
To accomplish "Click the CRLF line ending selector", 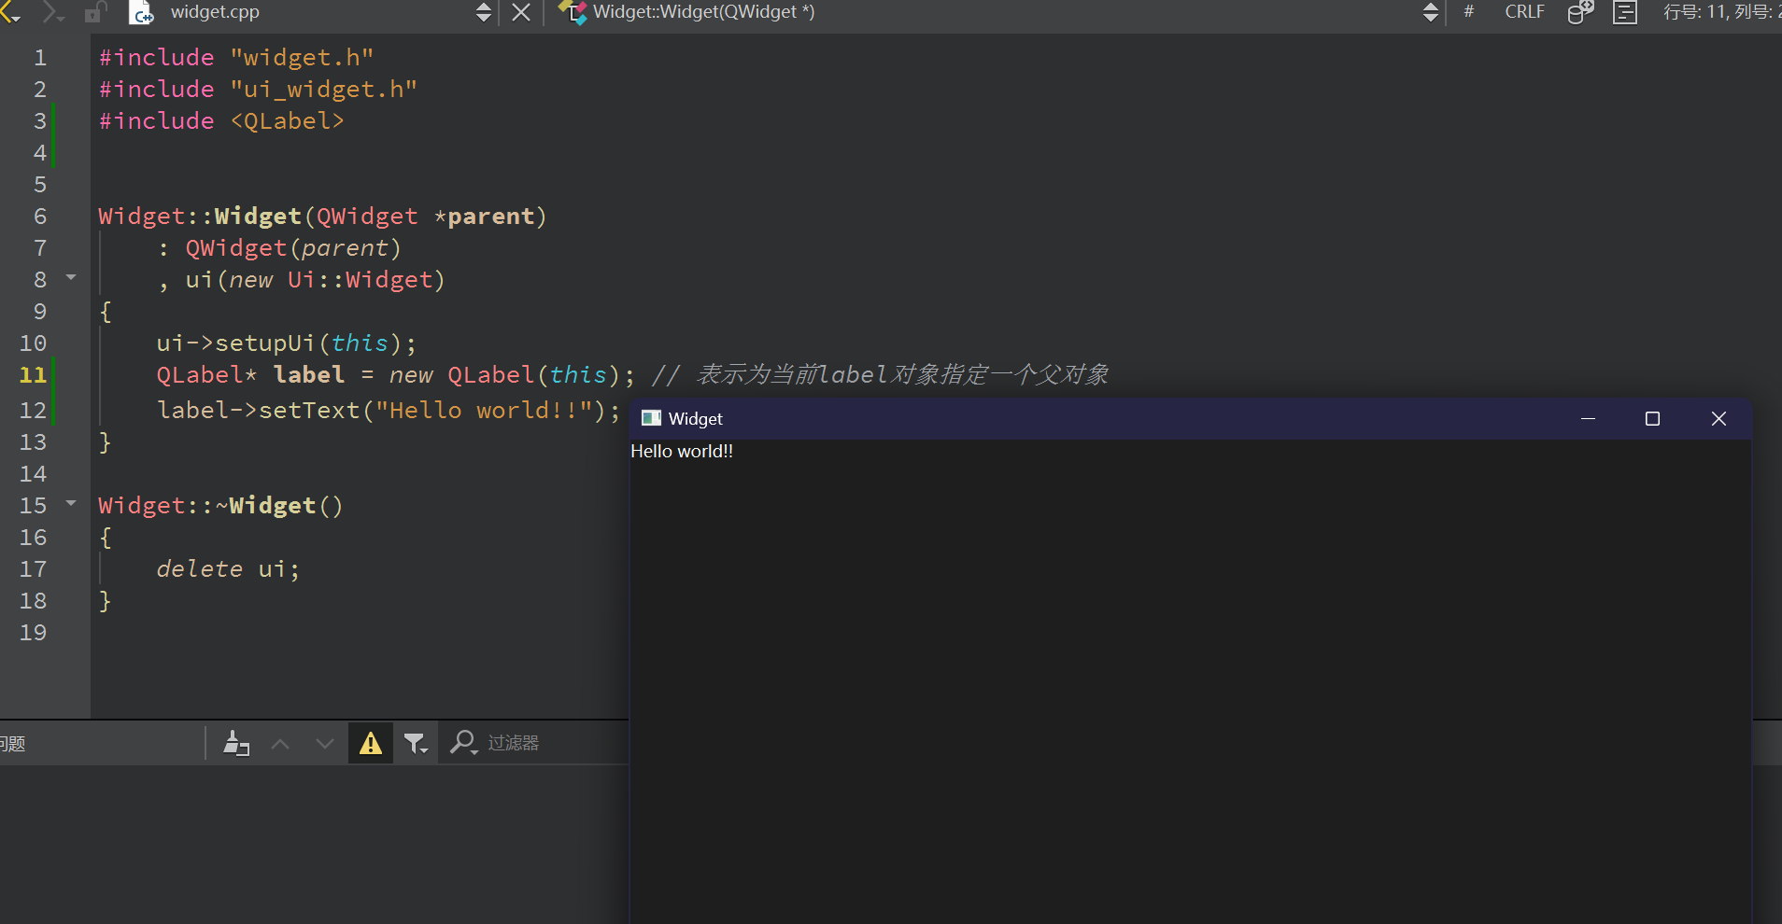I will coord(1524,12).
